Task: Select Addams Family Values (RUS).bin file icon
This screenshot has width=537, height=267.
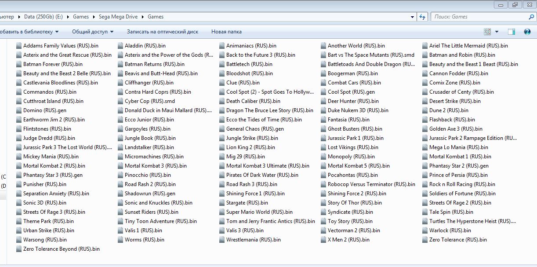Action: point(19,46)
